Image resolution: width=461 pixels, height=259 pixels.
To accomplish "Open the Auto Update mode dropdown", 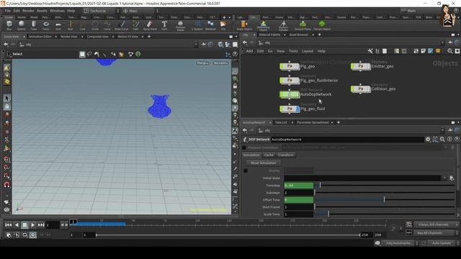I will click(x=444, y=243).
